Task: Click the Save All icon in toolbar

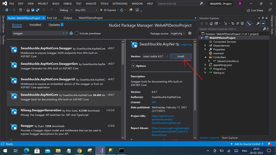Action: click(x=37, y=10)
